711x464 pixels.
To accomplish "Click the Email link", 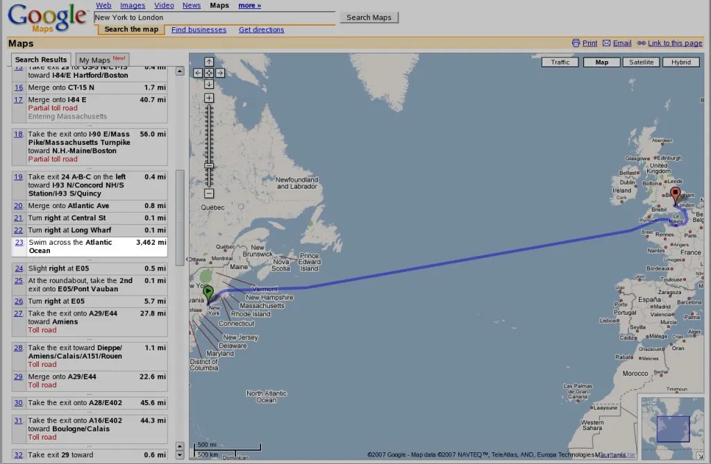I will pos(621,43).
